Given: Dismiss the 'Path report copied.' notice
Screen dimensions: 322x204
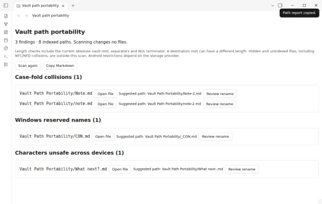Looking at the screenshot, I should (299, 13).
